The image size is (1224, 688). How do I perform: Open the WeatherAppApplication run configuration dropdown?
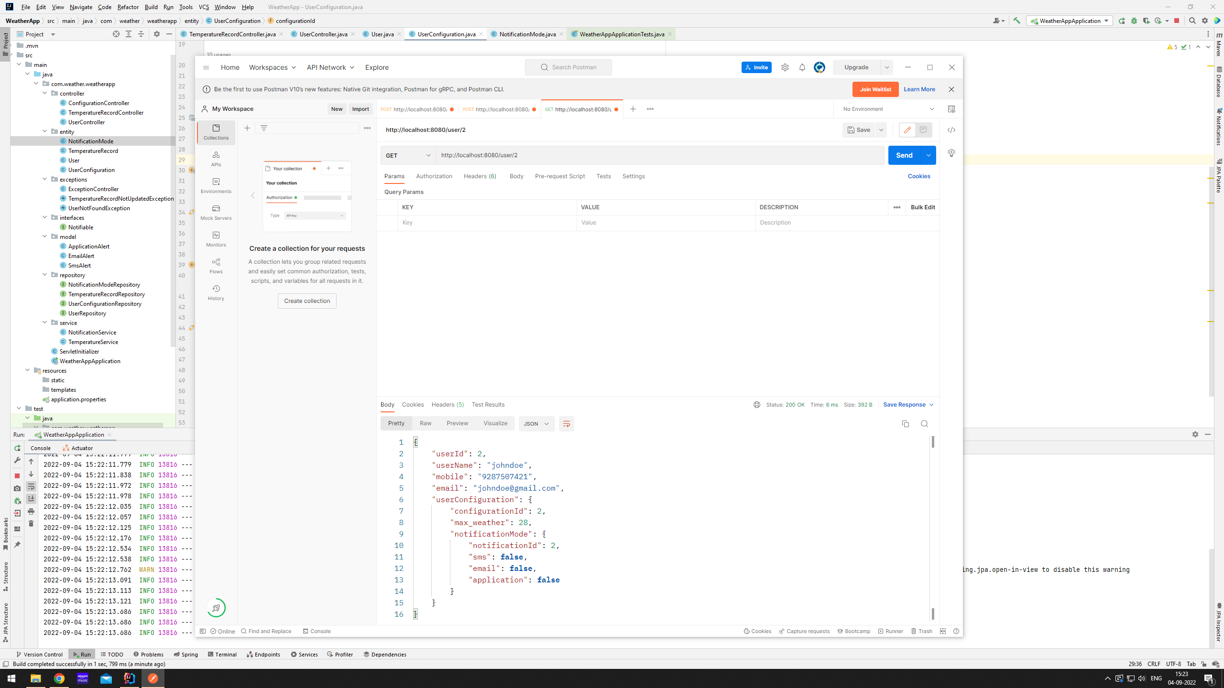pyautogui.click(x=1070, y=21)
